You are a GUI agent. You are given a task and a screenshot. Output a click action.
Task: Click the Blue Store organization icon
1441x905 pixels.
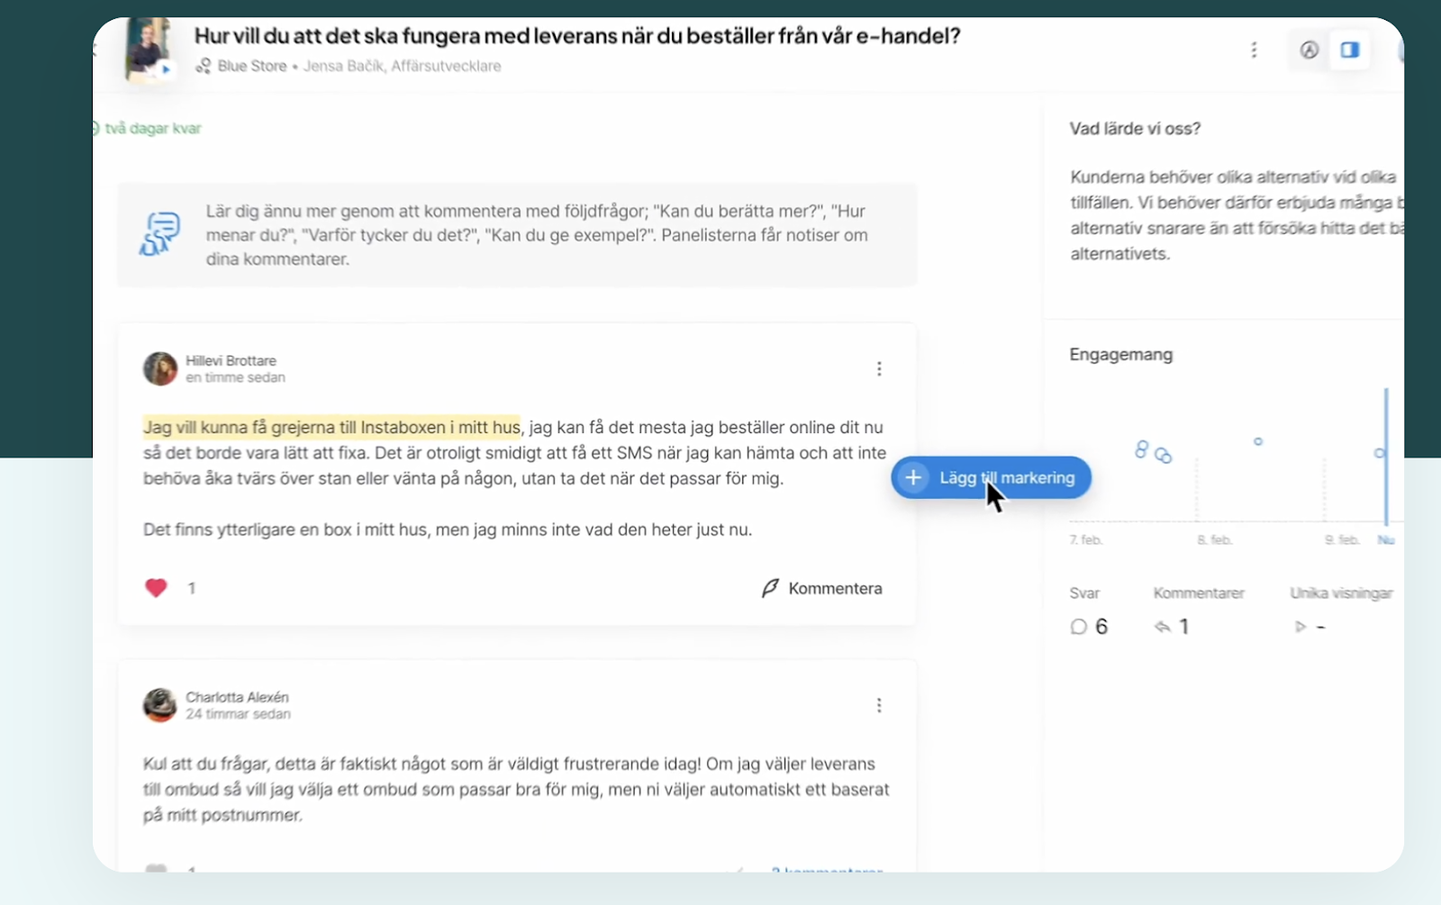tap(204, 66)
